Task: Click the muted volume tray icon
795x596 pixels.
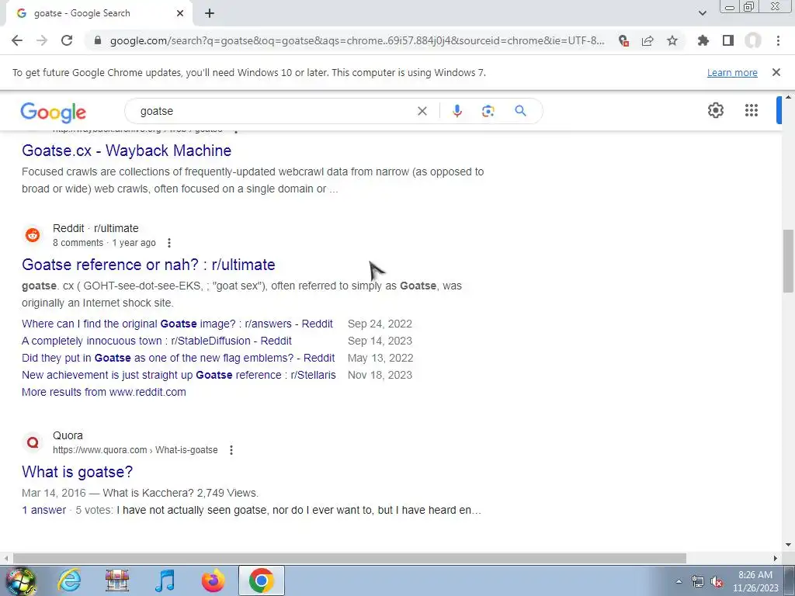Action: tap(717, 581)
